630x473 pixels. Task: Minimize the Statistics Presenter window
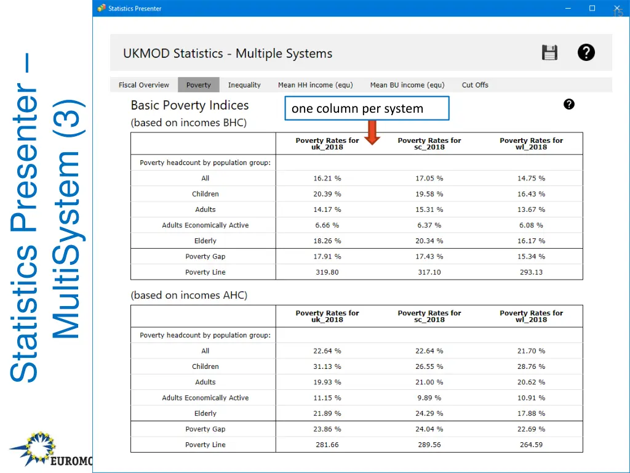568,8
